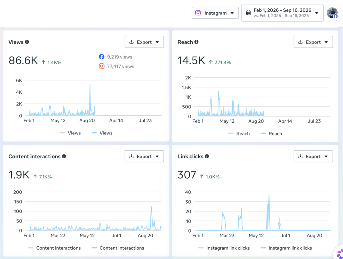Click the 371.4% reach increase indicator
Screen dimensions: 343x259
[220, 63]
